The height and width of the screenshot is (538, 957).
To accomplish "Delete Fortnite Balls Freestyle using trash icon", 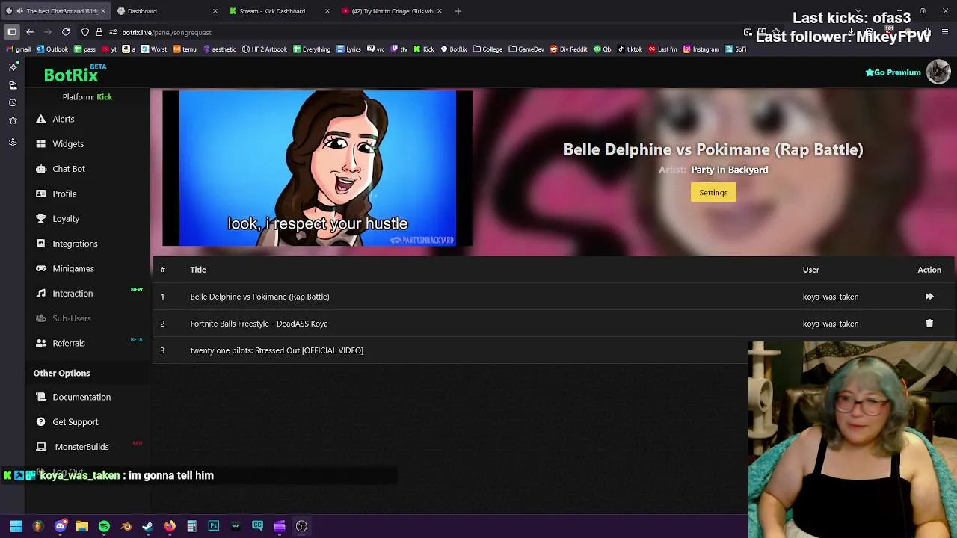I will [929, 324].
